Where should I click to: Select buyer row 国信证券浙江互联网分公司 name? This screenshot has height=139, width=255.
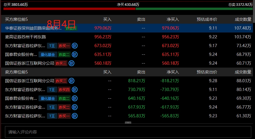(x=29, y=63)
